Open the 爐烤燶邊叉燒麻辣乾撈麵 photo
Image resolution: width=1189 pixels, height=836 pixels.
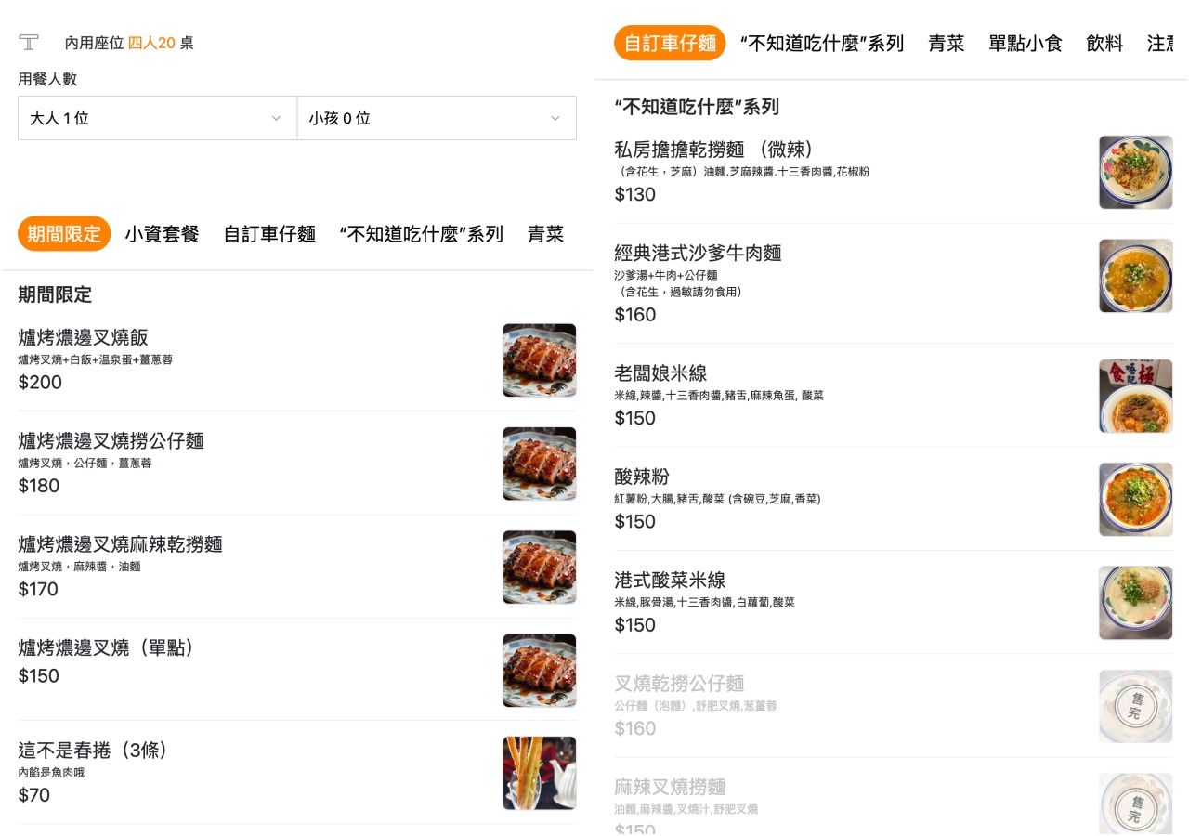coord(540,567)
